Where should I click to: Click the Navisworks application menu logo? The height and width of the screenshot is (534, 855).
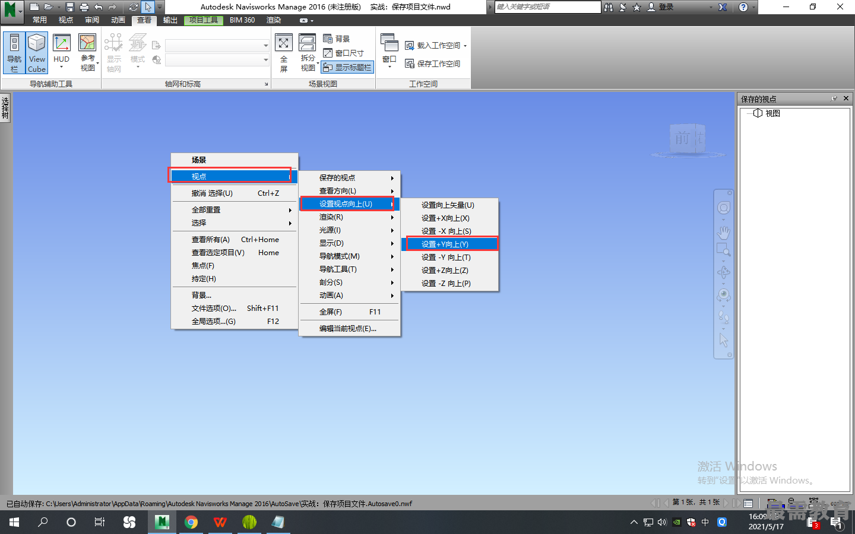12,9
